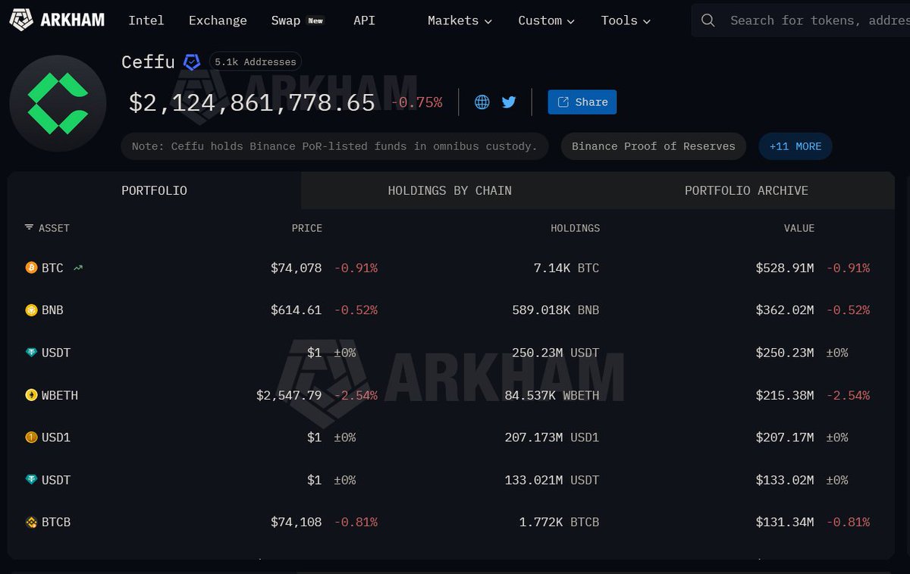910x574 pixels.
Task: Click the 7.14K BTC holdings value
Action: (x=566, y=268)
